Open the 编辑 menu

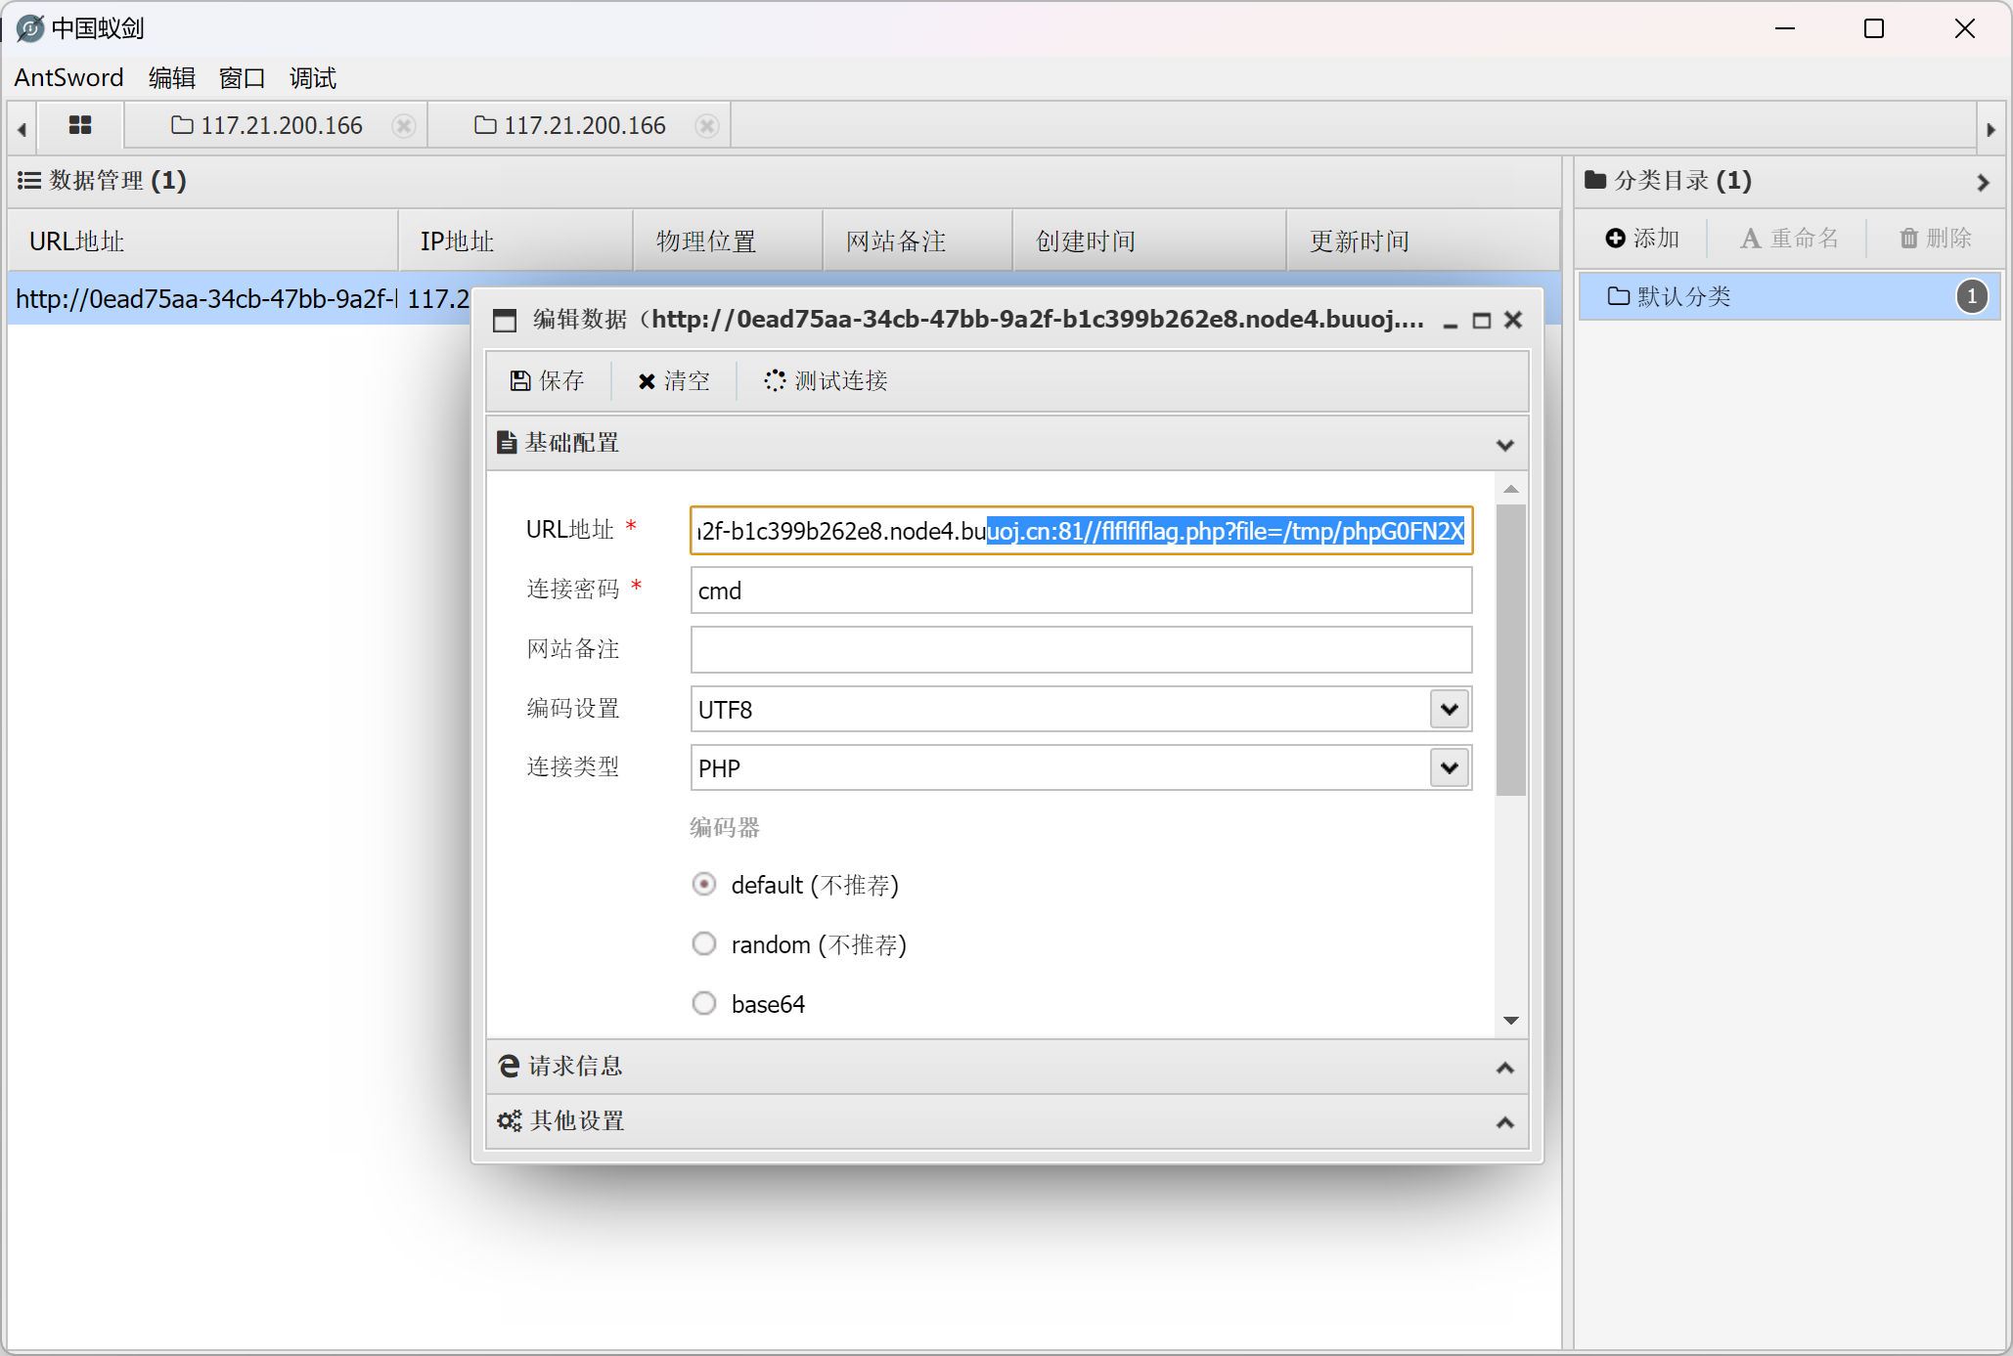click(172, 77)
